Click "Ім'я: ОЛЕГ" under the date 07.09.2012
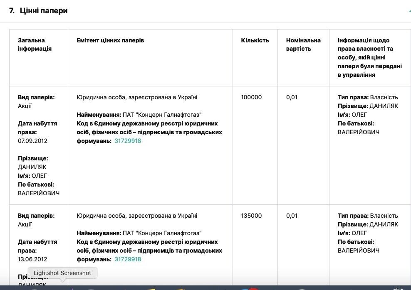The image size is (411, 290). (32, 176)
